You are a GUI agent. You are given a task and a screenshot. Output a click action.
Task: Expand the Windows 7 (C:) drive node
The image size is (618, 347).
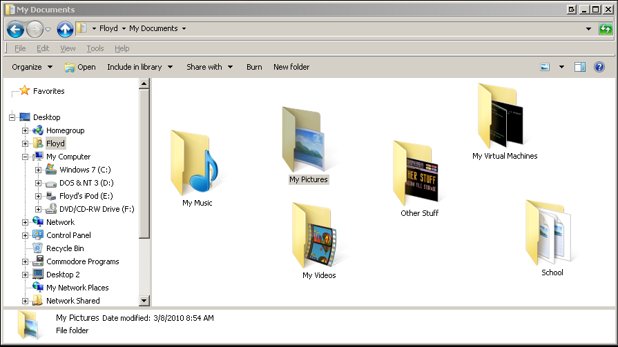[39, 170]
